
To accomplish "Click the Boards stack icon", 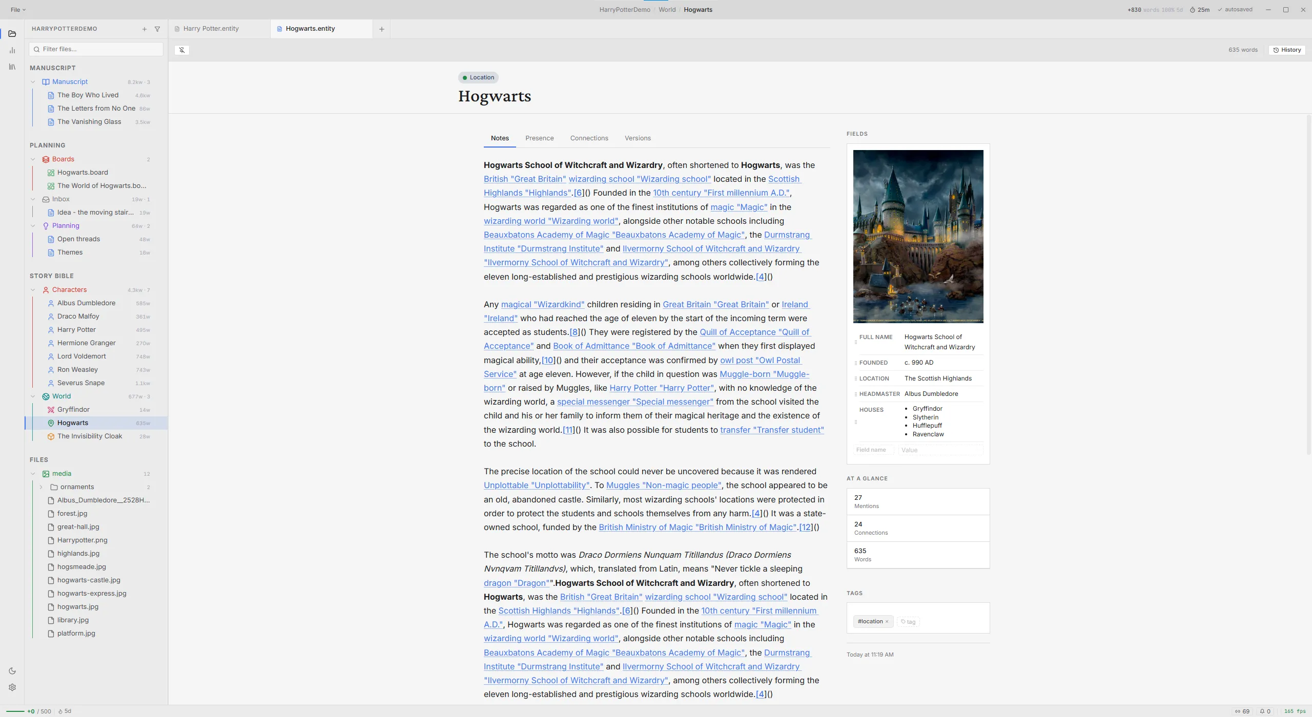I will coord(46,159).
